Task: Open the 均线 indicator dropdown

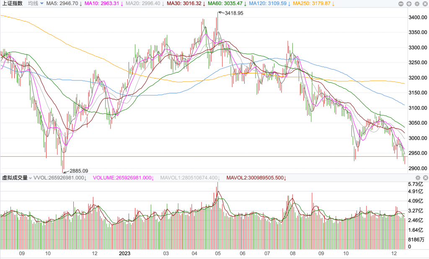Action: pos(35,3)
